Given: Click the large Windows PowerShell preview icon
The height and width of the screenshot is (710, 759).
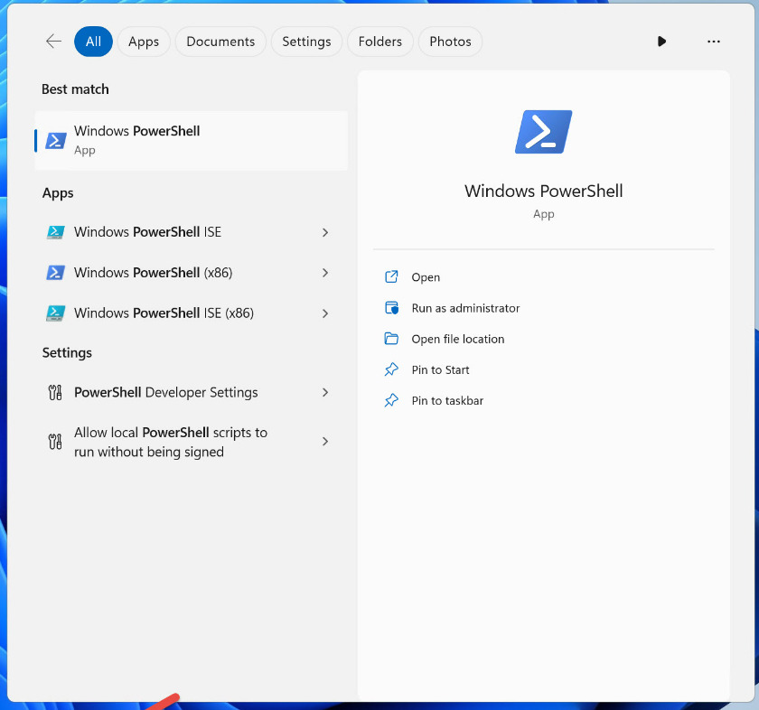Looking at the screenshot, I should [x=543, y=132].
